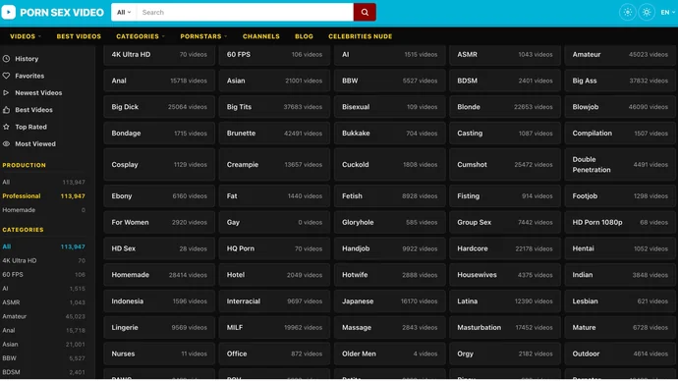
Task: Open Celebrities Nude navigation item
Action: [x=361, y=36]
